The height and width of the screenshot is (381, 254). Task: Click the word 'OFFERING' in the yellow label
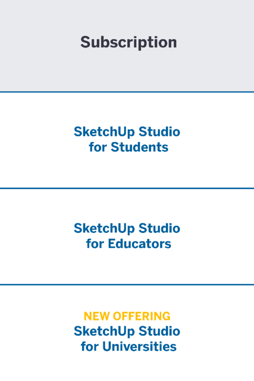(x=142, y=316)
